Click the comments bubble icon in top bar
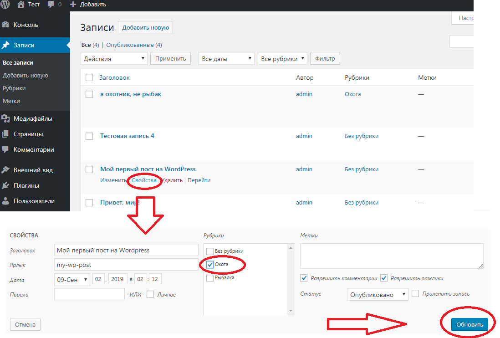Screen dimensions: 500x338 [50, 5]
